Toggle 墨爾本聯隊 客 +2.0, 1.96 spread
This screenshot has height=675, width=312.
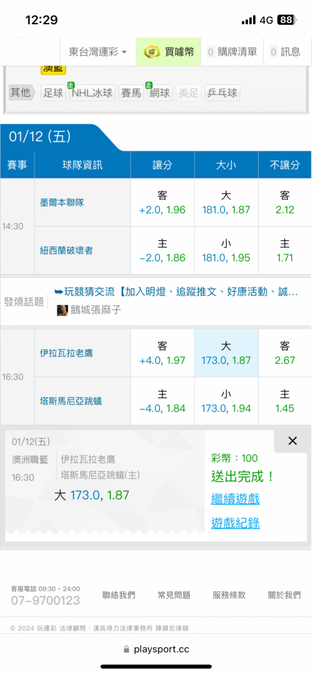[163, 202]
